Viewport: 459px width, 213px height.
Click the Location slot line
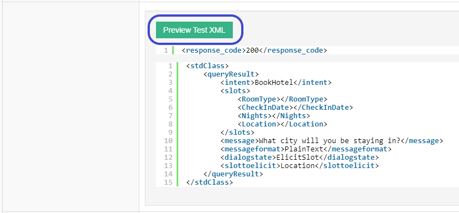(282, 124)
